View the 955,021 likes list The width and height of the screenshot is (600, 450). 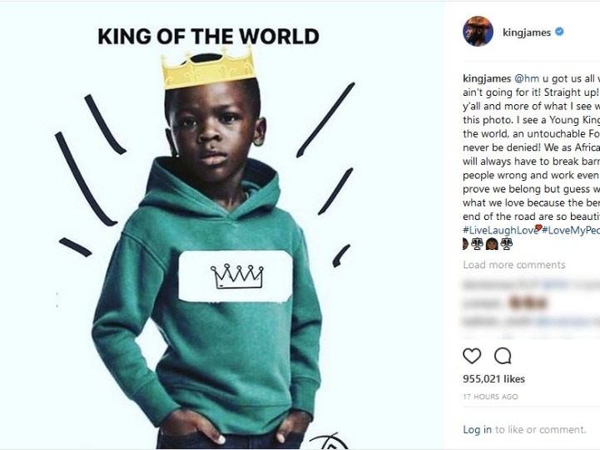point(493,379)
